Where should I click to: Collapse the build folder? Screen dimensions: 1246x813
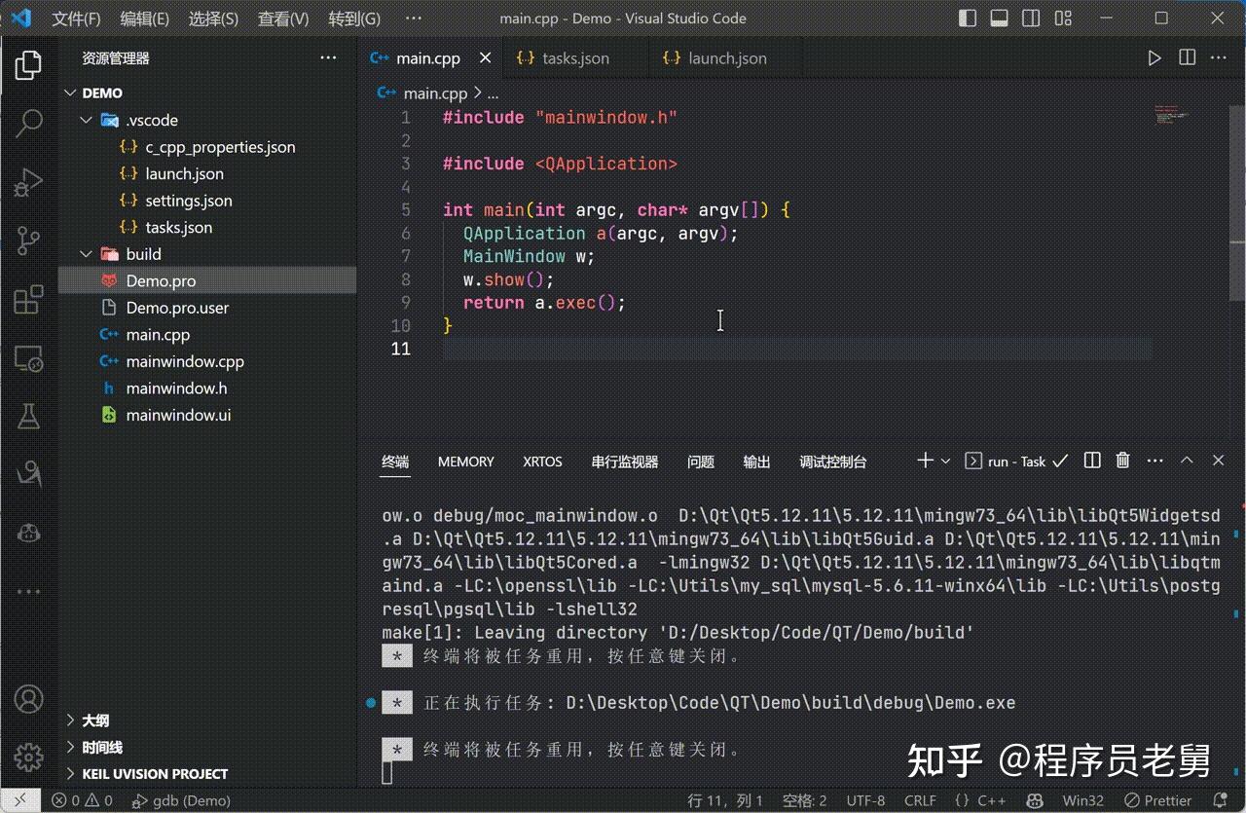87,254
